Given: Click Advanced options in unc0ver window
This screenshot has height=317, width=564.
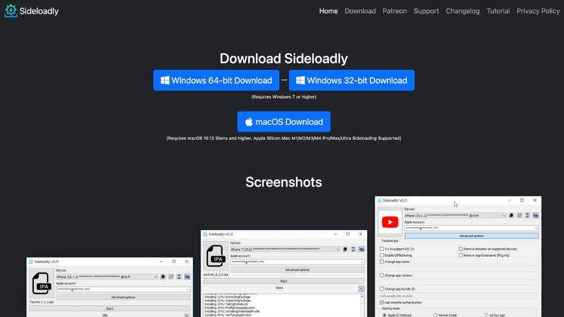Looking at the screenshot, I should click(x=297, y=270).
